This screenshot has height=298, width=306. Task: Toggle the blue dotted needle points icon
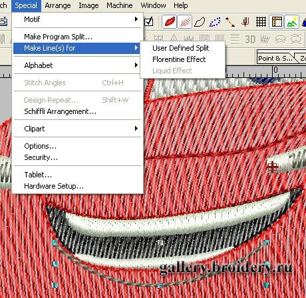[x=215, y=22]
